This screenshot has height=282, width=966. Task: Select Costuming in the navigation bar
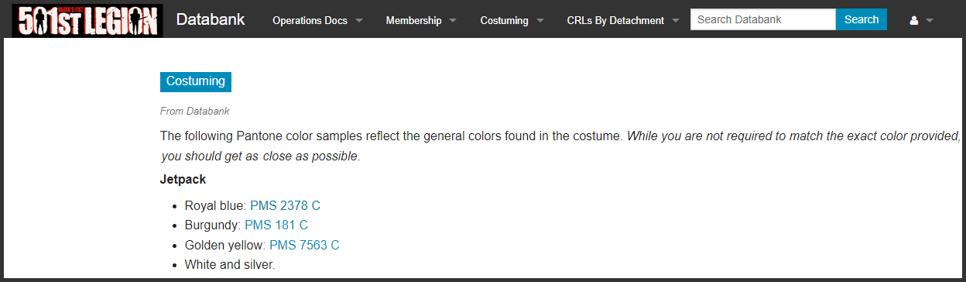tap(504, 20)
